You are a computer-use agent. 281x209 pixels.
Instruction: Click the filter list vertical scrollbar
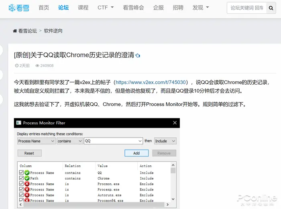[x=173, y=185]
